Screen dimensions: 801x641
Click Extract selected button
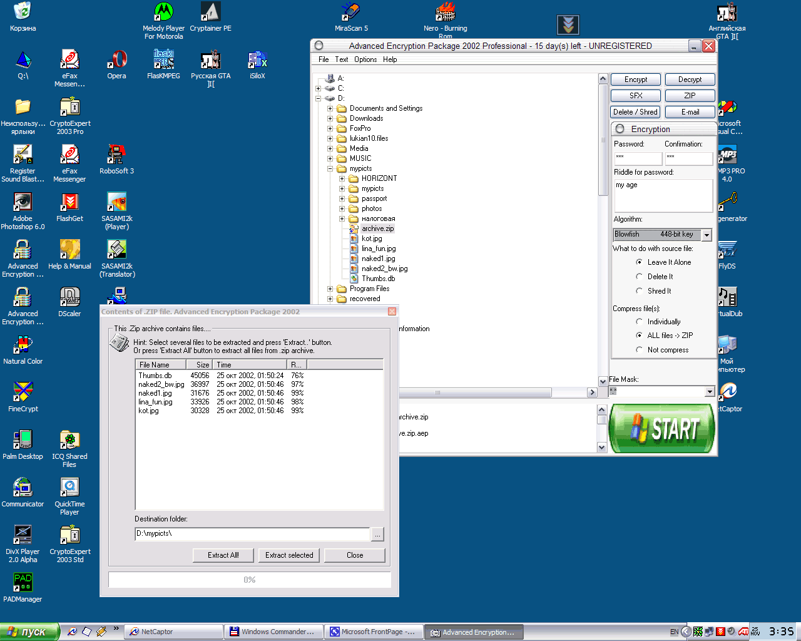point(289,555)
